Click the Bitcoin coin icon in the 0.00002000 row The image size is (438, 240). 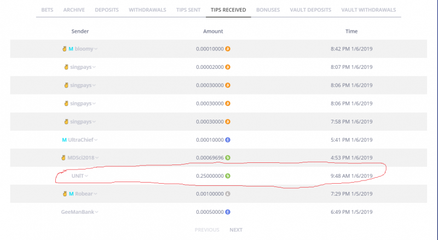228,67
